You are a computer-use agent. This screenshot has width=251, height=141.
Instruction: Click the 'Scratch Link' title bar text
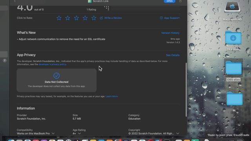101,1
